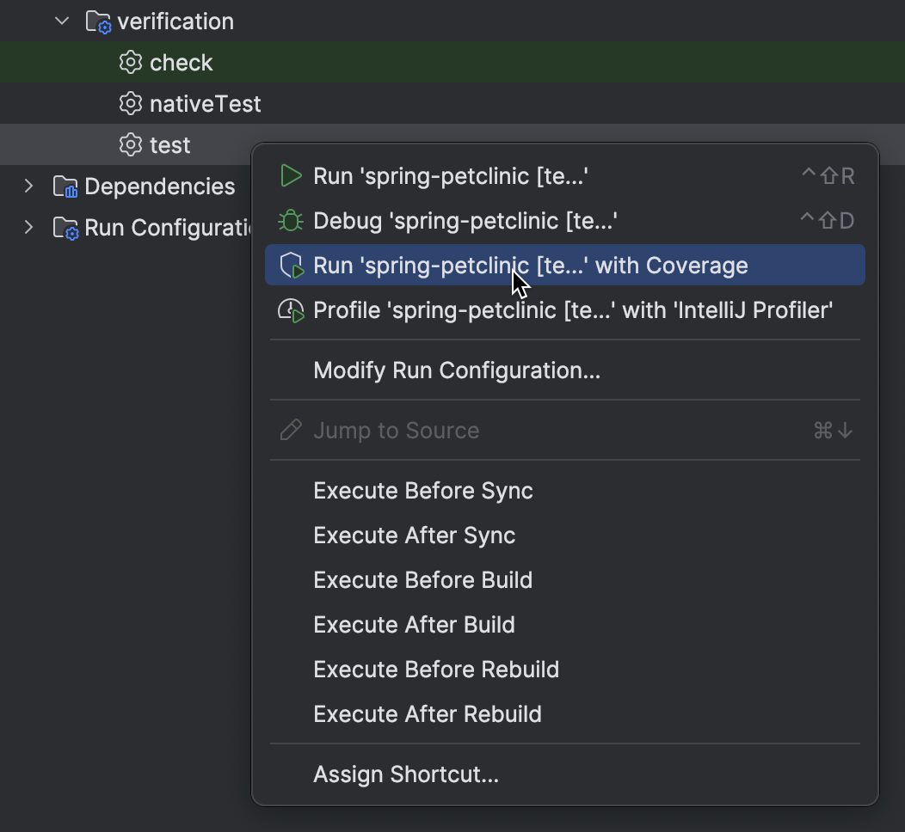Click the gear icon next to 'check' task
Viewport: 905px width, 832px height.
129,62
